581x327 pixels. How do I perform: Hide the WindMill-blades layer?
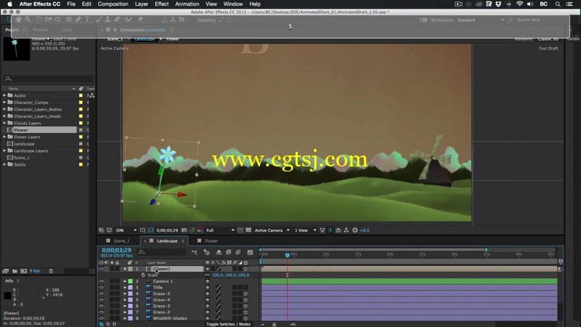point(101,318)
